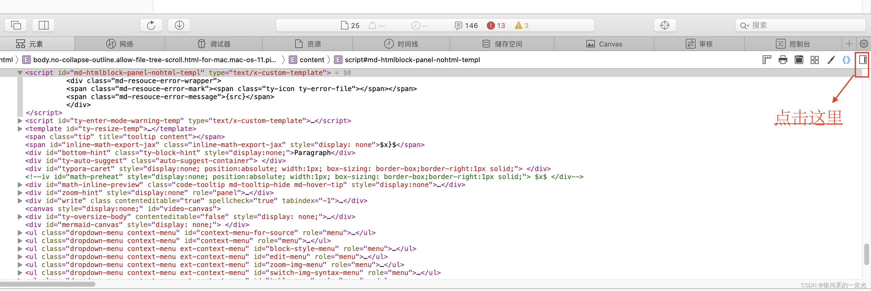The image size is (871, 291).
Task: Switch to the 时间线 (Timelines) tab
Action: pos(401,44)
